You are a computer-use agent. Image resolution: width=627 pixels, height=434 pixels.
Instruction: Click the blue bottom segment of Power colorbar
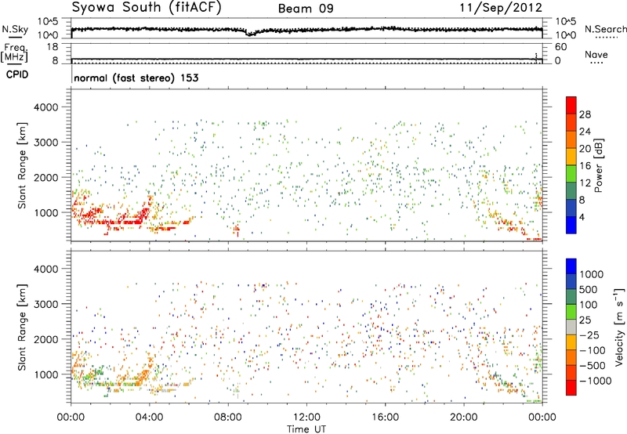point(571,225)
